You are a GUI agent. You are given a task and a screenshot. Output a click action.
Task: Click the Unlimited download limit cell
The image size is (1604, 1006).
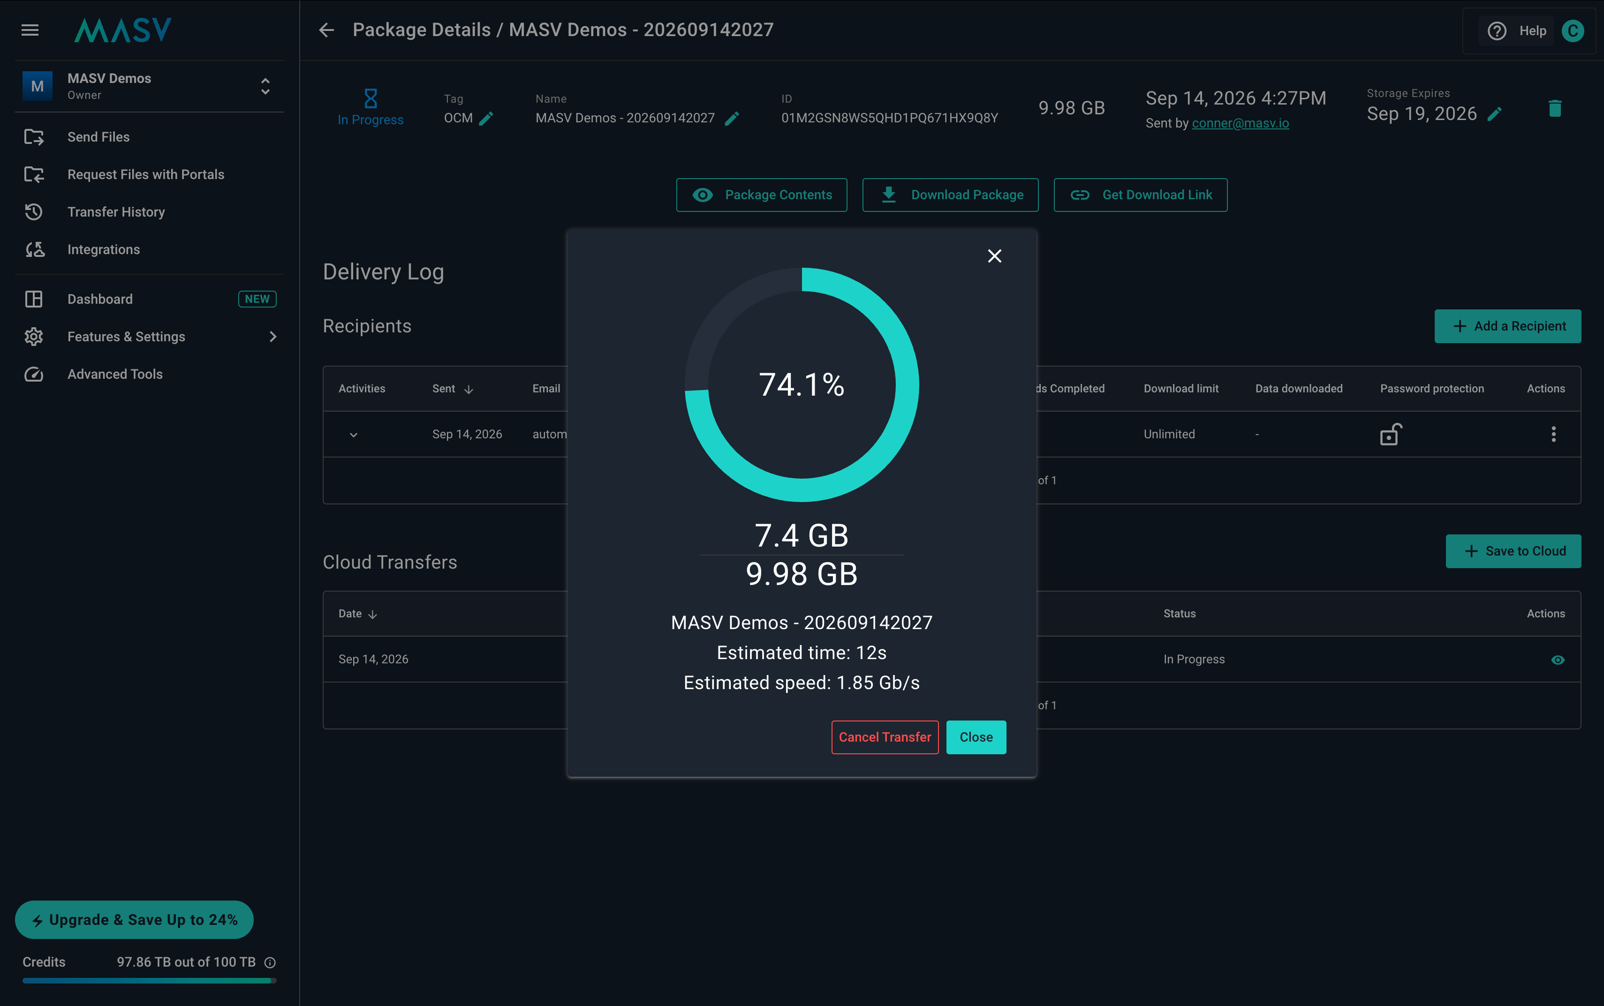(x=1169, y=434)
